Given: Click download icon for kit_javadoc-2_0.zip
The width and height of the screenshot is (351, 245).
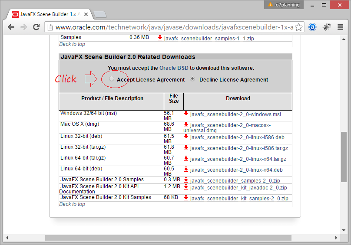Looking at the screenshot, I should click(x=186, y=187).
